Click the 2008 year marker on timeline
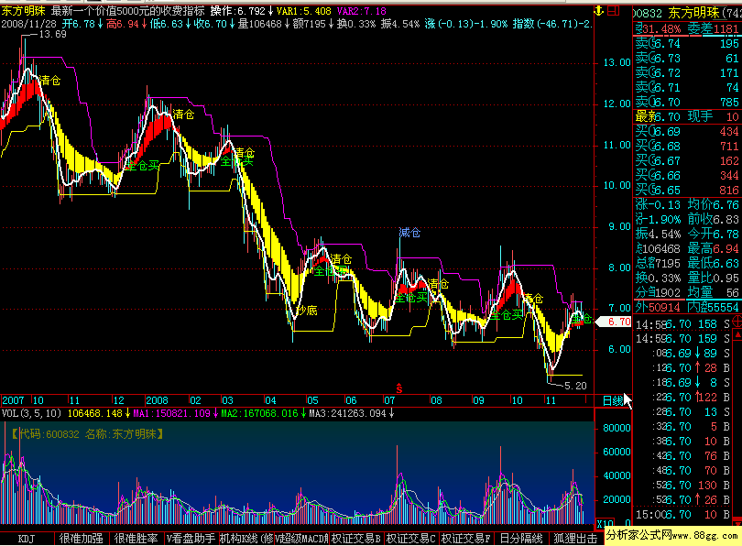742x546 pixels. point(157,400)
